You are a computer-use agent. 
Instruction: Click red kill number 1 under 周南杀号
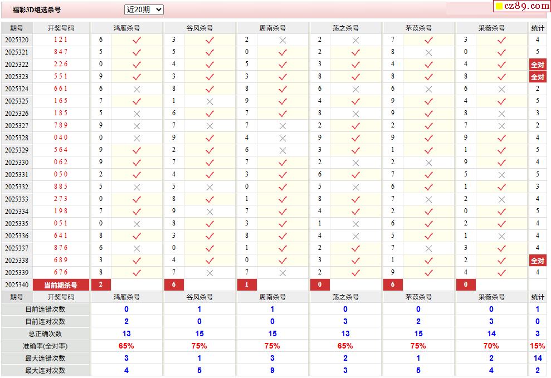pyautogui.click(x=247, y=285)
